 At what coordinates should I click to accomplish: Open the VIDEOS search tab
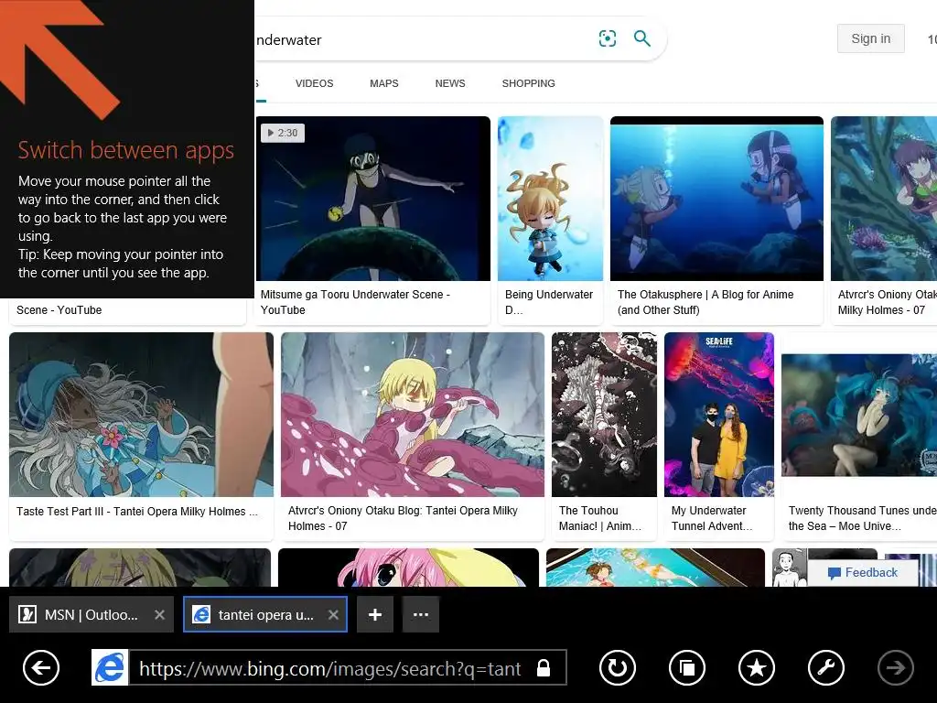pos(315,83)
